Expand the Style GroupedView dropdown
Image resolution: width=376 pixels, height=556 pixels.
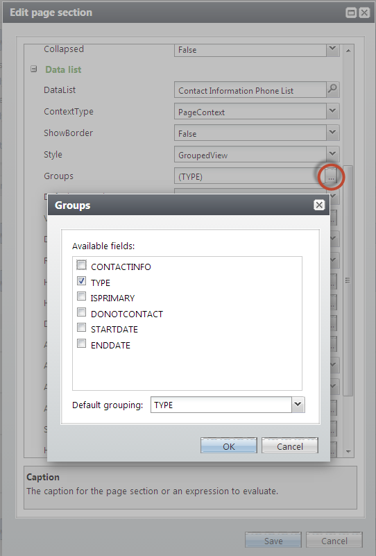pyautogui.click(x=332, y=154)
